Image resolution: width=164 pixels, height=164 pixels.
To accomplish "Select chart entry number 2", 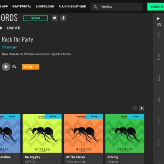I will [159, 57].
